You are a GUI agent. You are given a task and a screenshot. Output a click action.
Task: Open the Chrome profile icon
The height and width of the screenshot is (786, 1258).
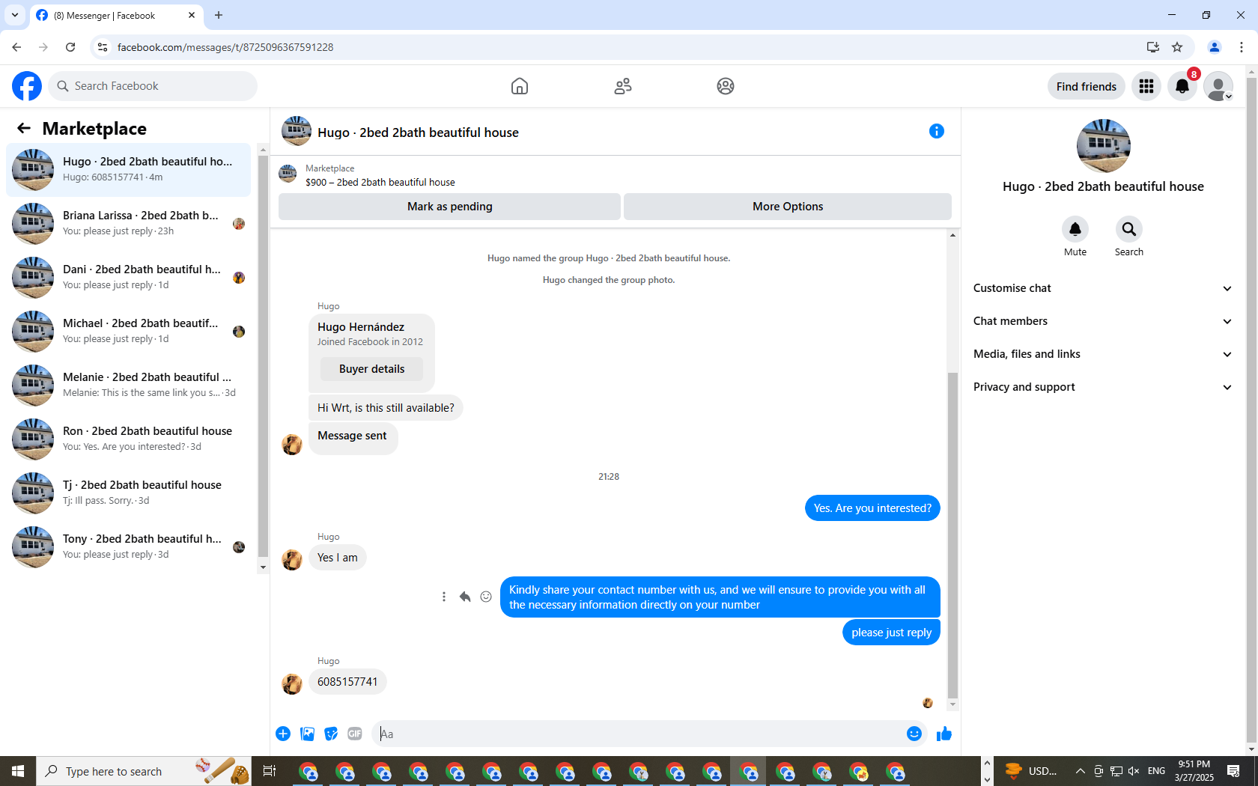1215,47
